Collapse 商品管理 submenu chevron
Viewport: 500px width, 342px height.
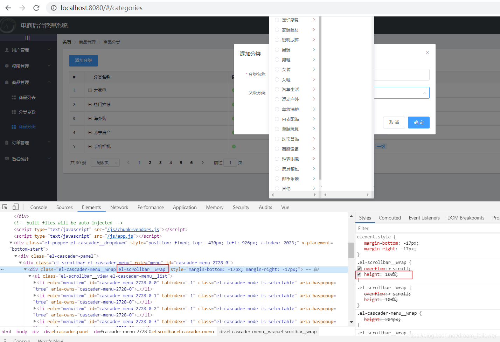click(49, 82)
